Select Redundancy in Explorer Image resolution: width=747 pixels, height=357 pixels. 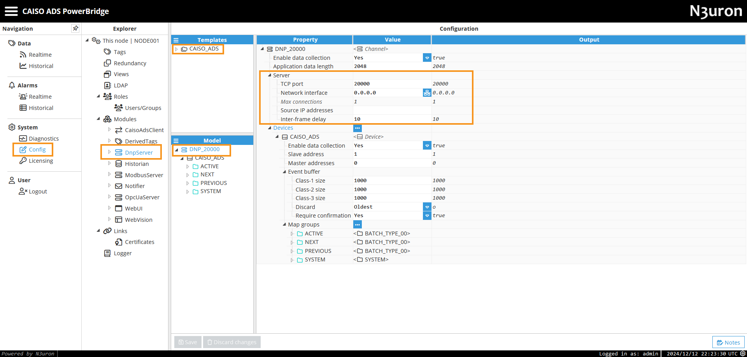[x=125, y=63]
